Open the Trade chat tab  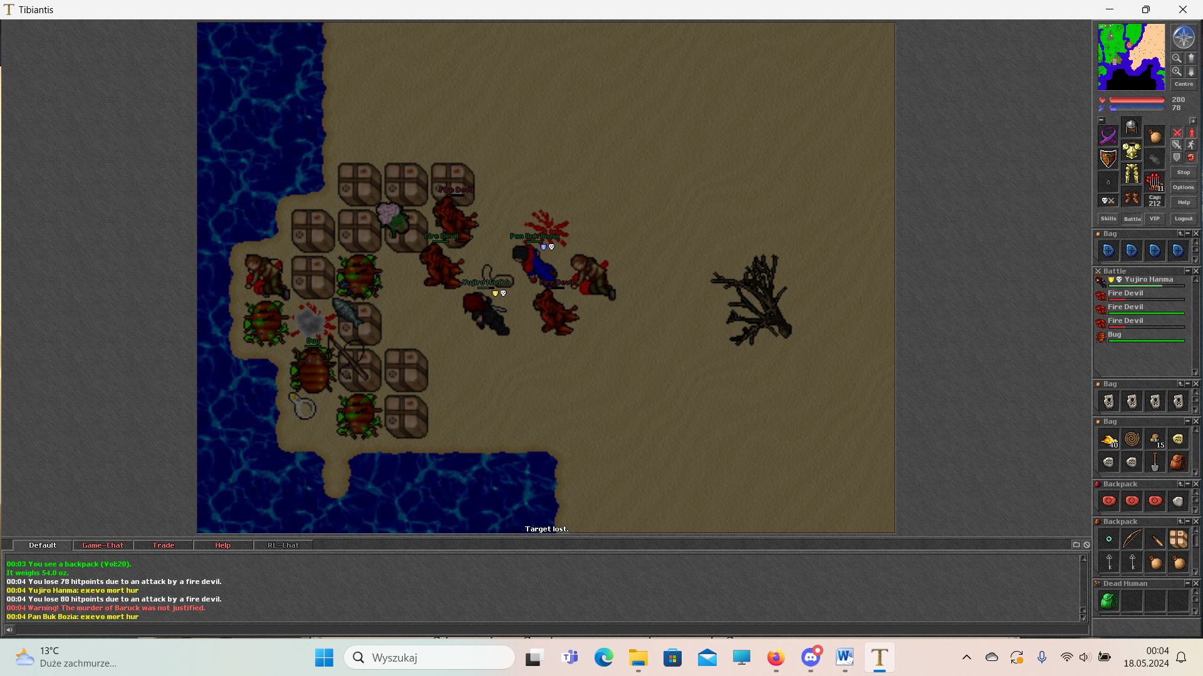click(163, 545)
